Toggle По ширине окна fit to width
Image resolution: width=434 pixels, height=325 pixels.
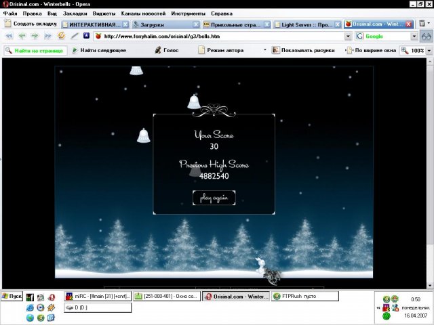372,50
